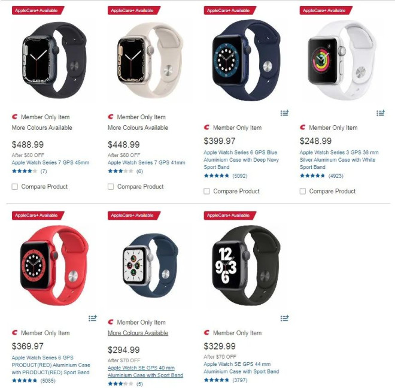Click add-to-list icon for Series 3 watch
This screenshot has height=388, width=395.
pos(381,113)
